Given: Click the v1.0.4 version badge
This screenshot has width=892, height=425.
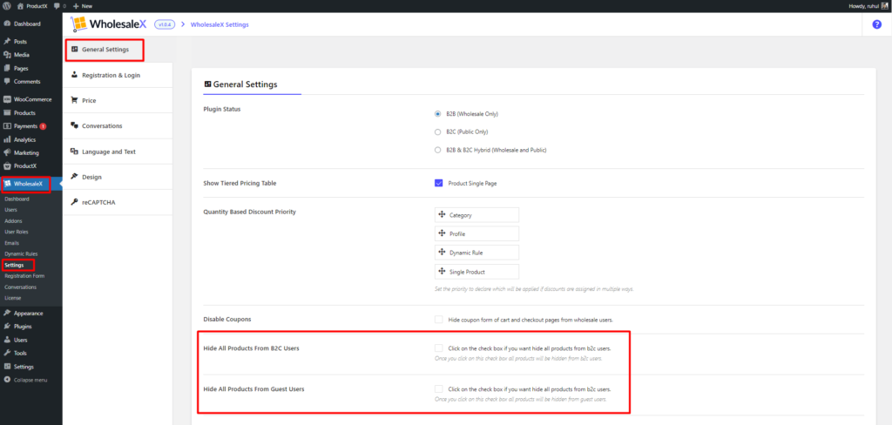Looking at the screenshot, I should point(164,24).
